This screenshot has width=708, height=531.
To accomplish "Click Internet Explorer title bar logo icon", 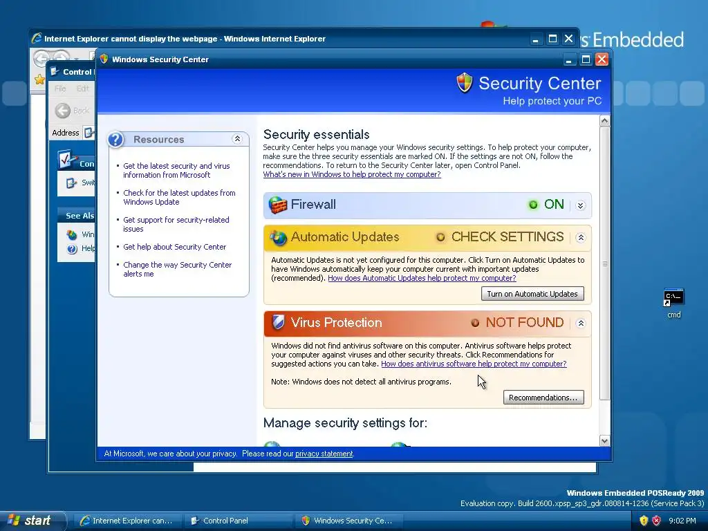I will point(37,39).
